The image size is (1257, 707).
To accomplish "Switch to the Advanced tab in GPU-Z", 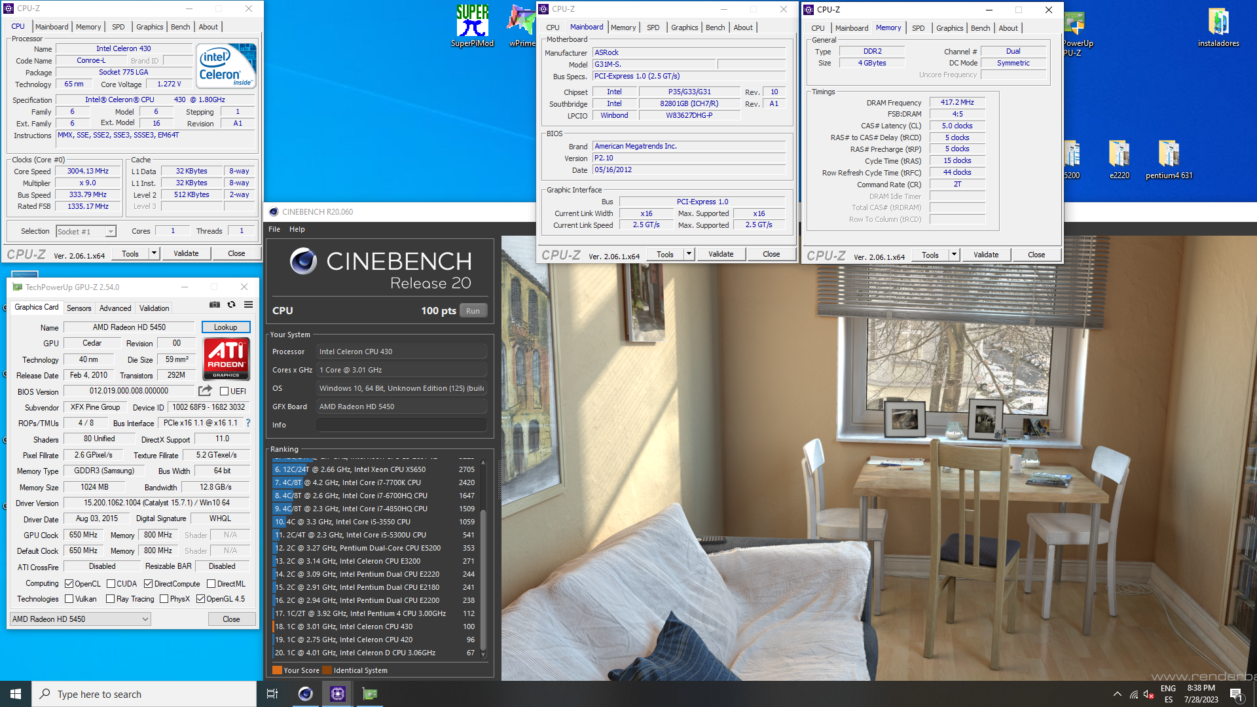I will pyautogui.click(x=115, y=308).
